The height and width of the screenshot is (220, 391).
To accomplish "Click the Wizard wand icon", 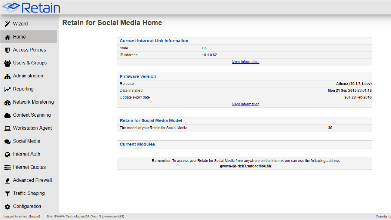I will pyautogui.click(x=7, y=24).
